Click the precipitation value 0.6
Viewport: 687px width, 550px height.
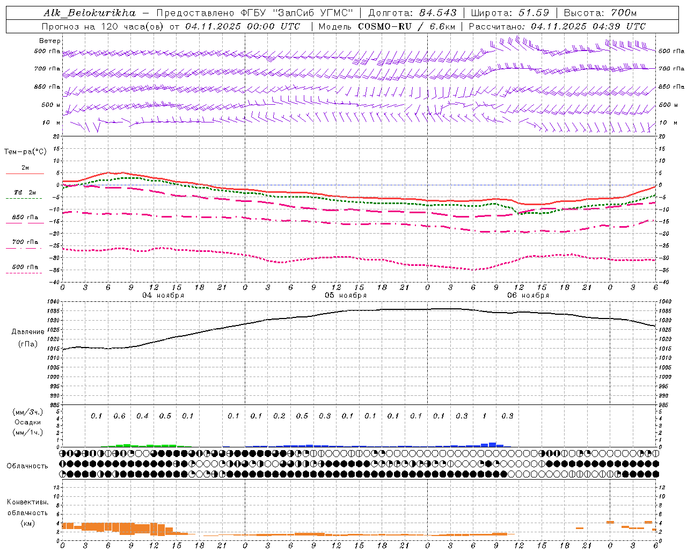click(x=119, y=416)
